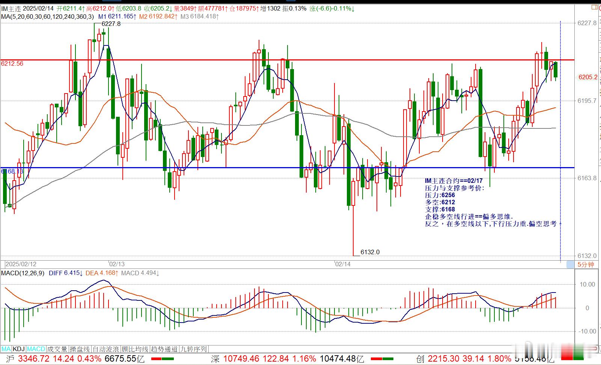The width and height of the screenshot is (601, 365).
Task: Click the 5分钟 period label
Action: click(x=586, y=264)
